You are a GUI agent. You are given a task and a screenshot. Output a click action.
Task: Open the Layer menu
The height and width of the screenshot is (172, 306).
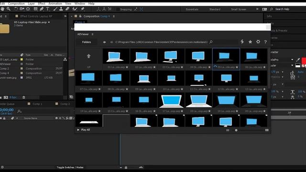pos(31,3)
